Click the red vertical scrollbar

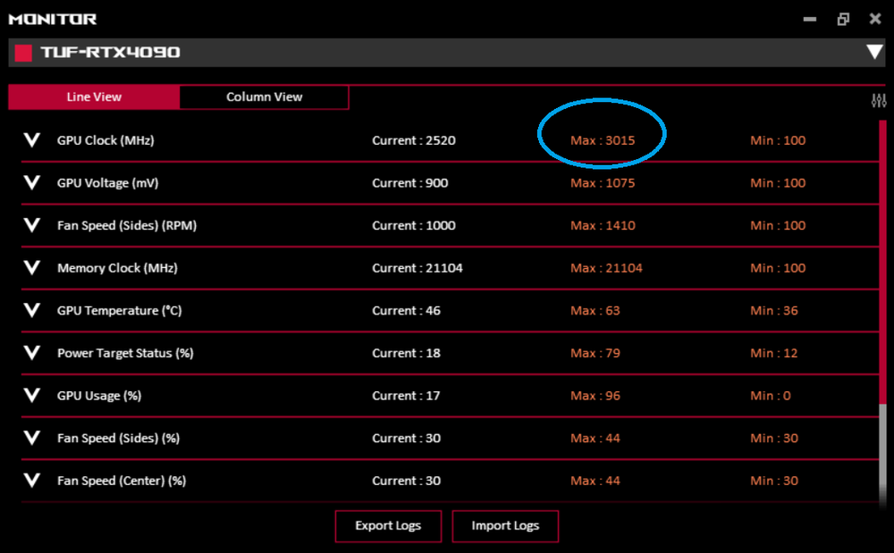coord(882,268)
